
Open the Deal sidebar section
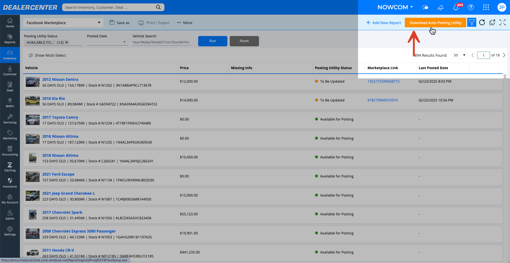[10, 87]
